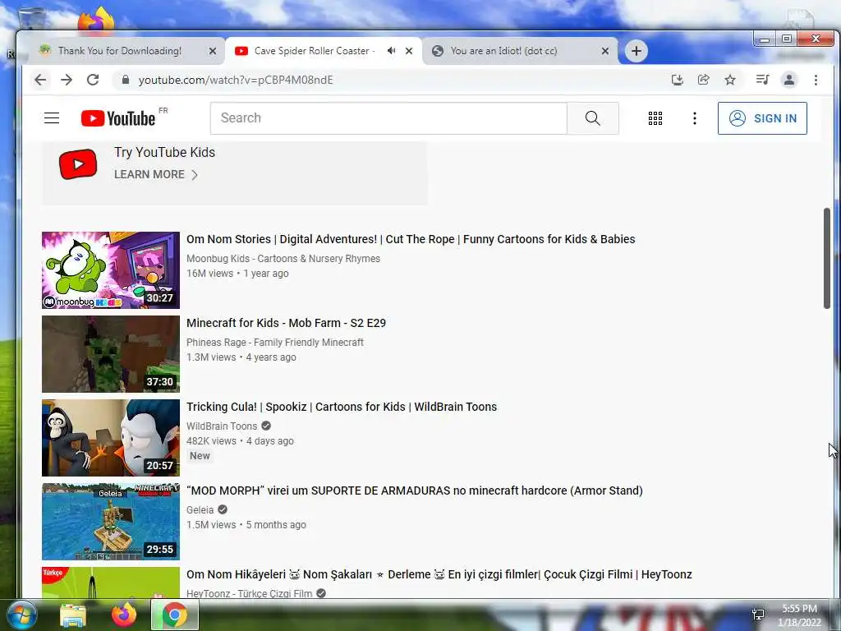The height and width of the screenshot is (631, 841).
Task: Click the YouTube Kids logo icon
Action: pos(78,164)
